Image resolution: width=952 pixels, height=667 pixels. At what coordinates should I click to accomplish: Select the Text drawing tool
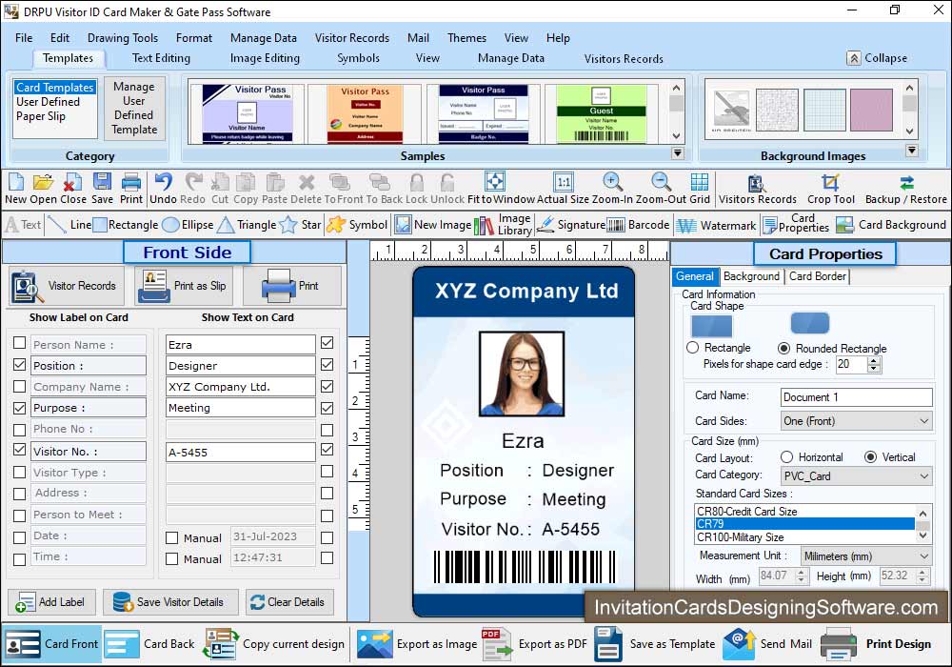tap(23, 225)
